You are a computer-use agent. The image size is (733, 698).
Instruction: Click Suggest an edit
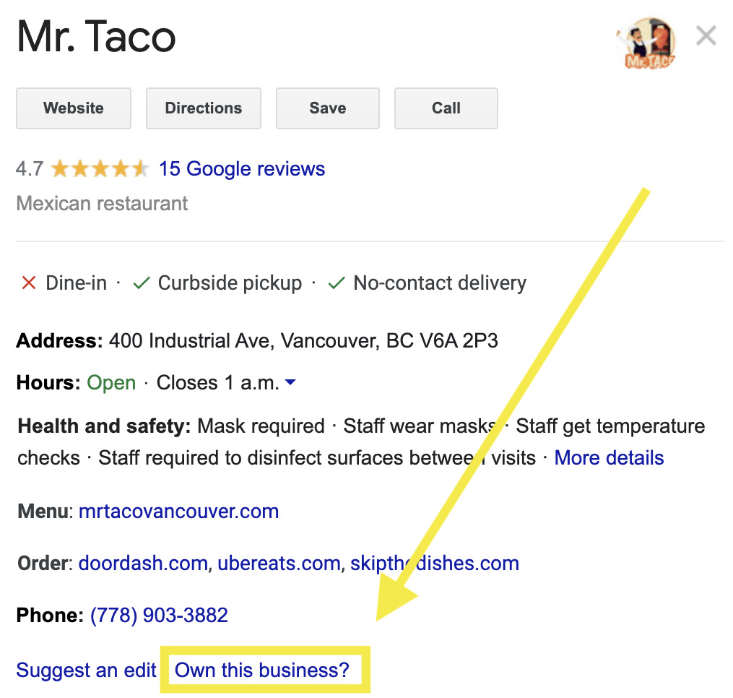coord(86,670)
